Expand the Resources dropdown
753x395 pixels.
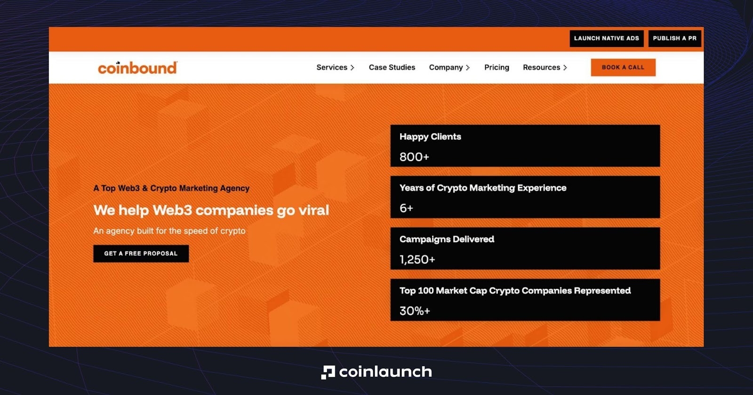click(545, 67)
